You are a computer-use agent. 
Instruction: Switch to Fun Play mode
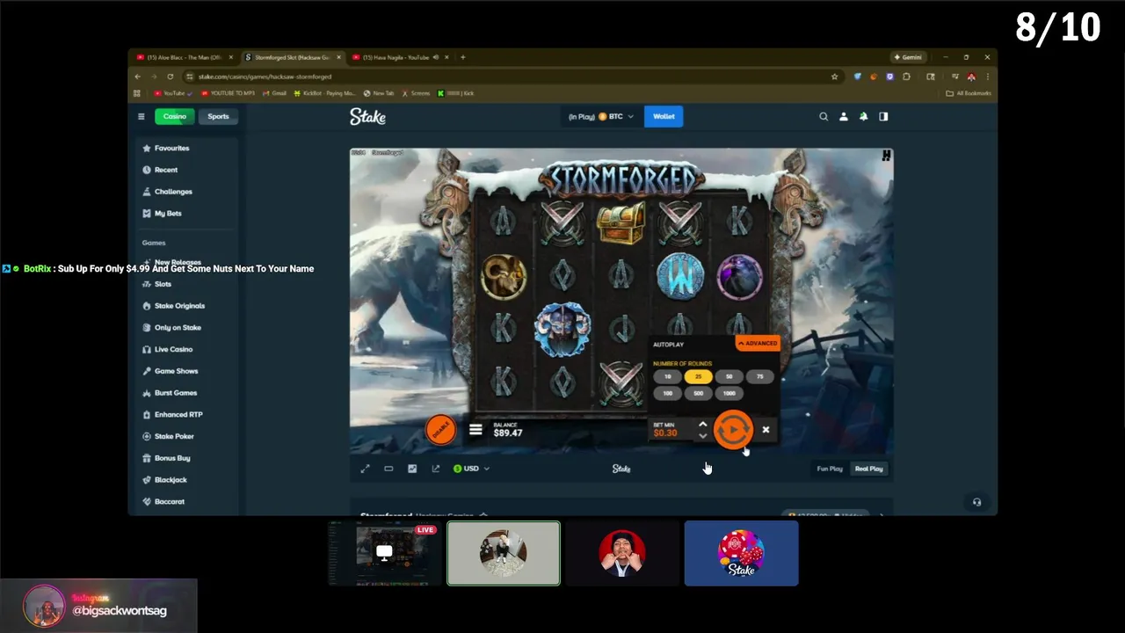click(x=830, y=469)
